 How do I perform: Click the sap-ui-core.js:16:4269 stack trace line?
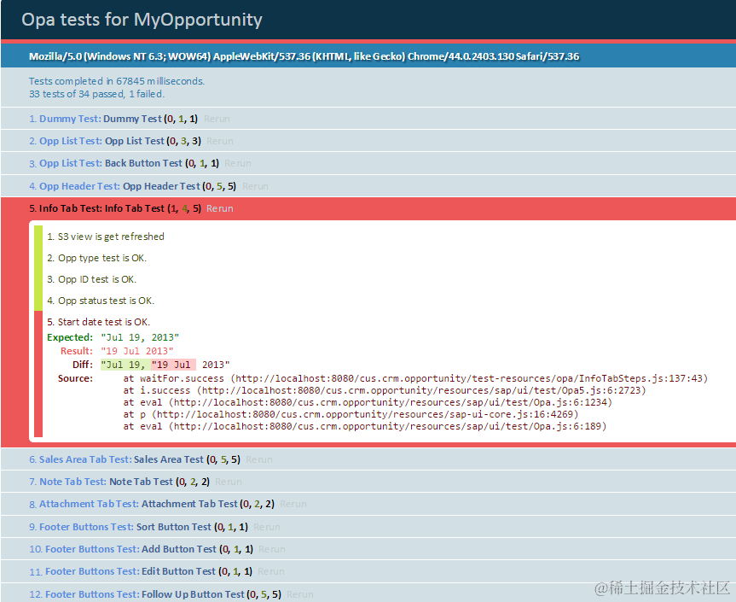(x=351, y=414)
